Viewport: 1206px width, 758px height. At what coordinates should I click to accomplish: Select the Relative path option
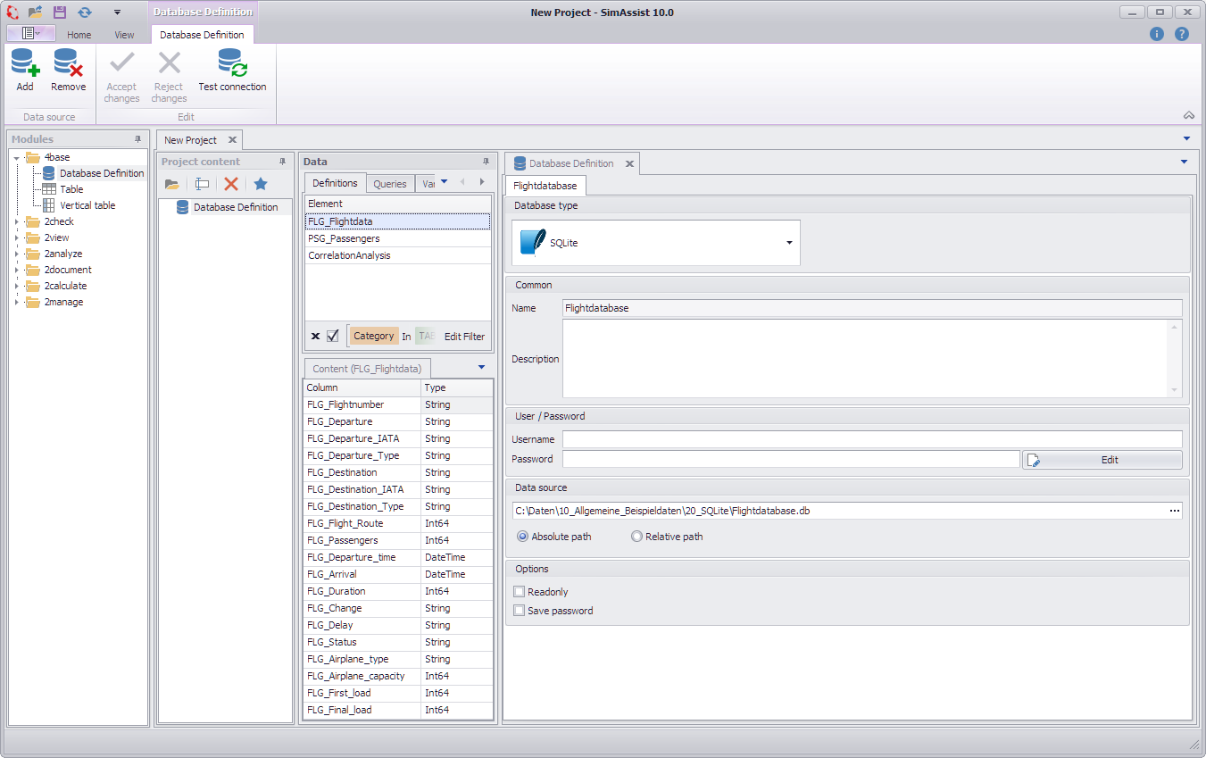tap(635, 537)
